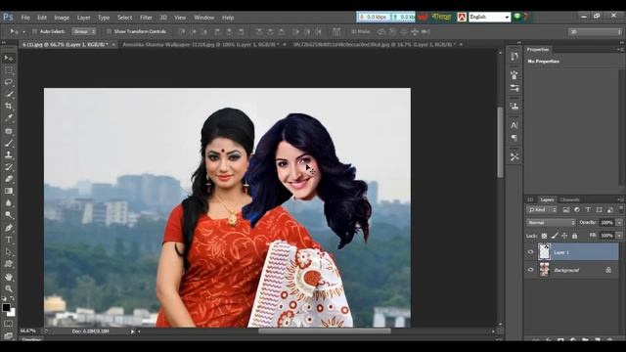
Task: Filter layers by pixel layers icon
Action: [566, 209]
